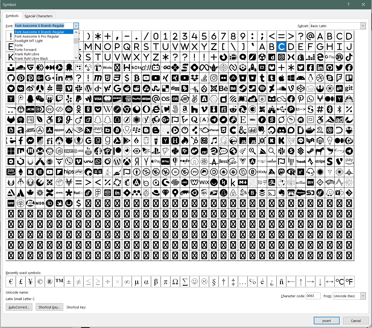Choose the Spotify logo symbol

(262, 88)
